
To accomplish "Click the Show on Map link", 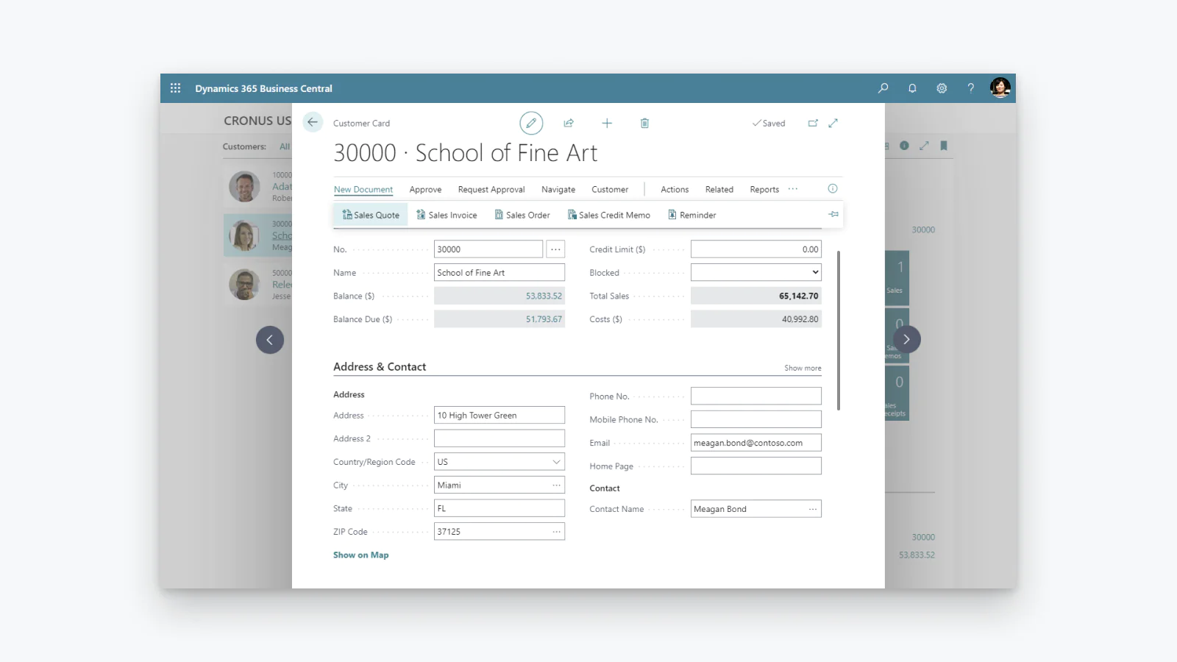I will (360, 555).
